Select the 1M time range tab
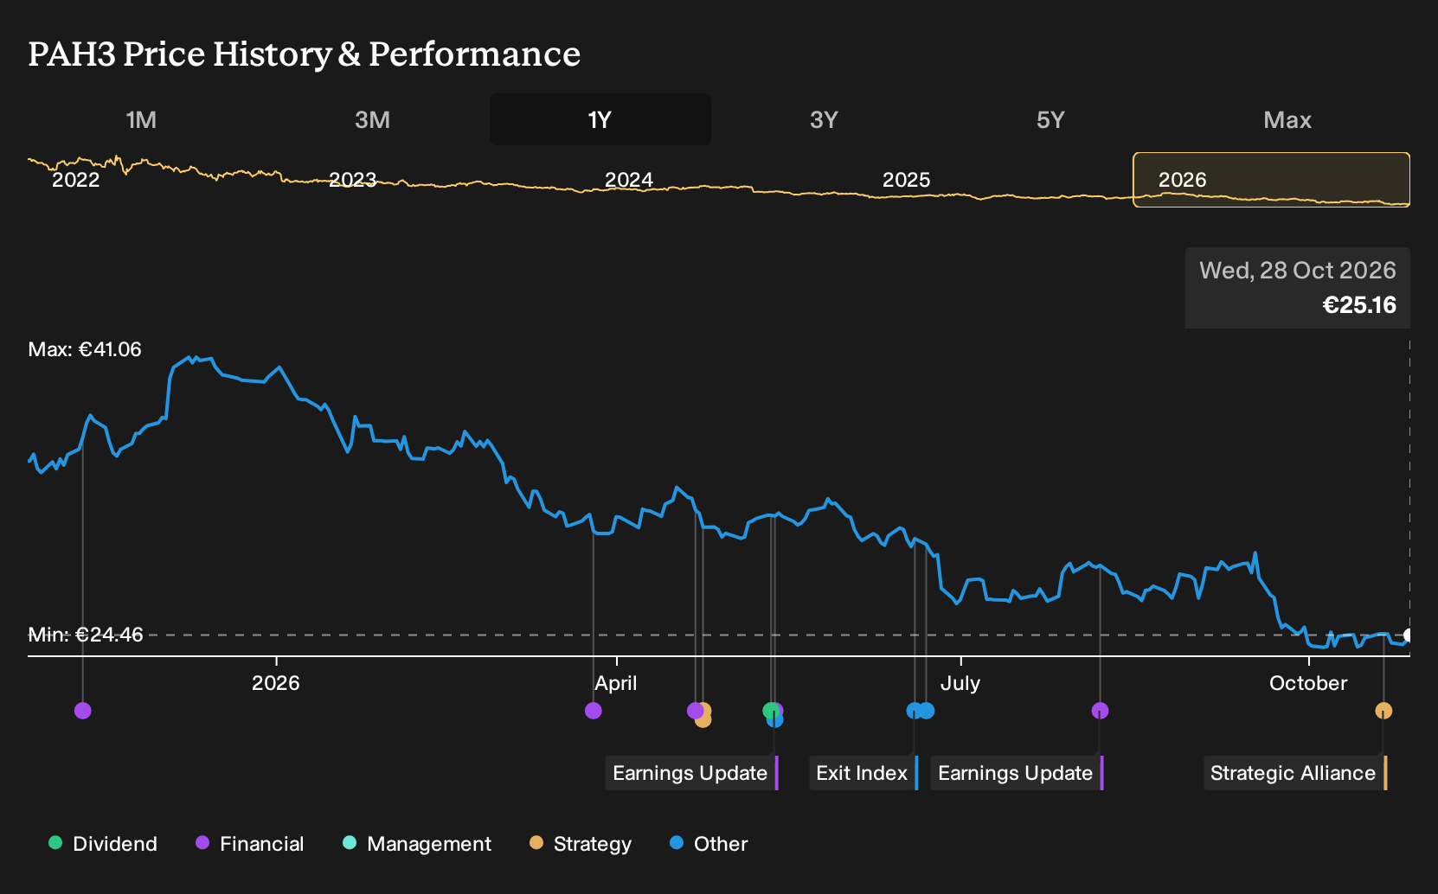Viewport: 1438px width, 894px height. (x=141, y=119)
